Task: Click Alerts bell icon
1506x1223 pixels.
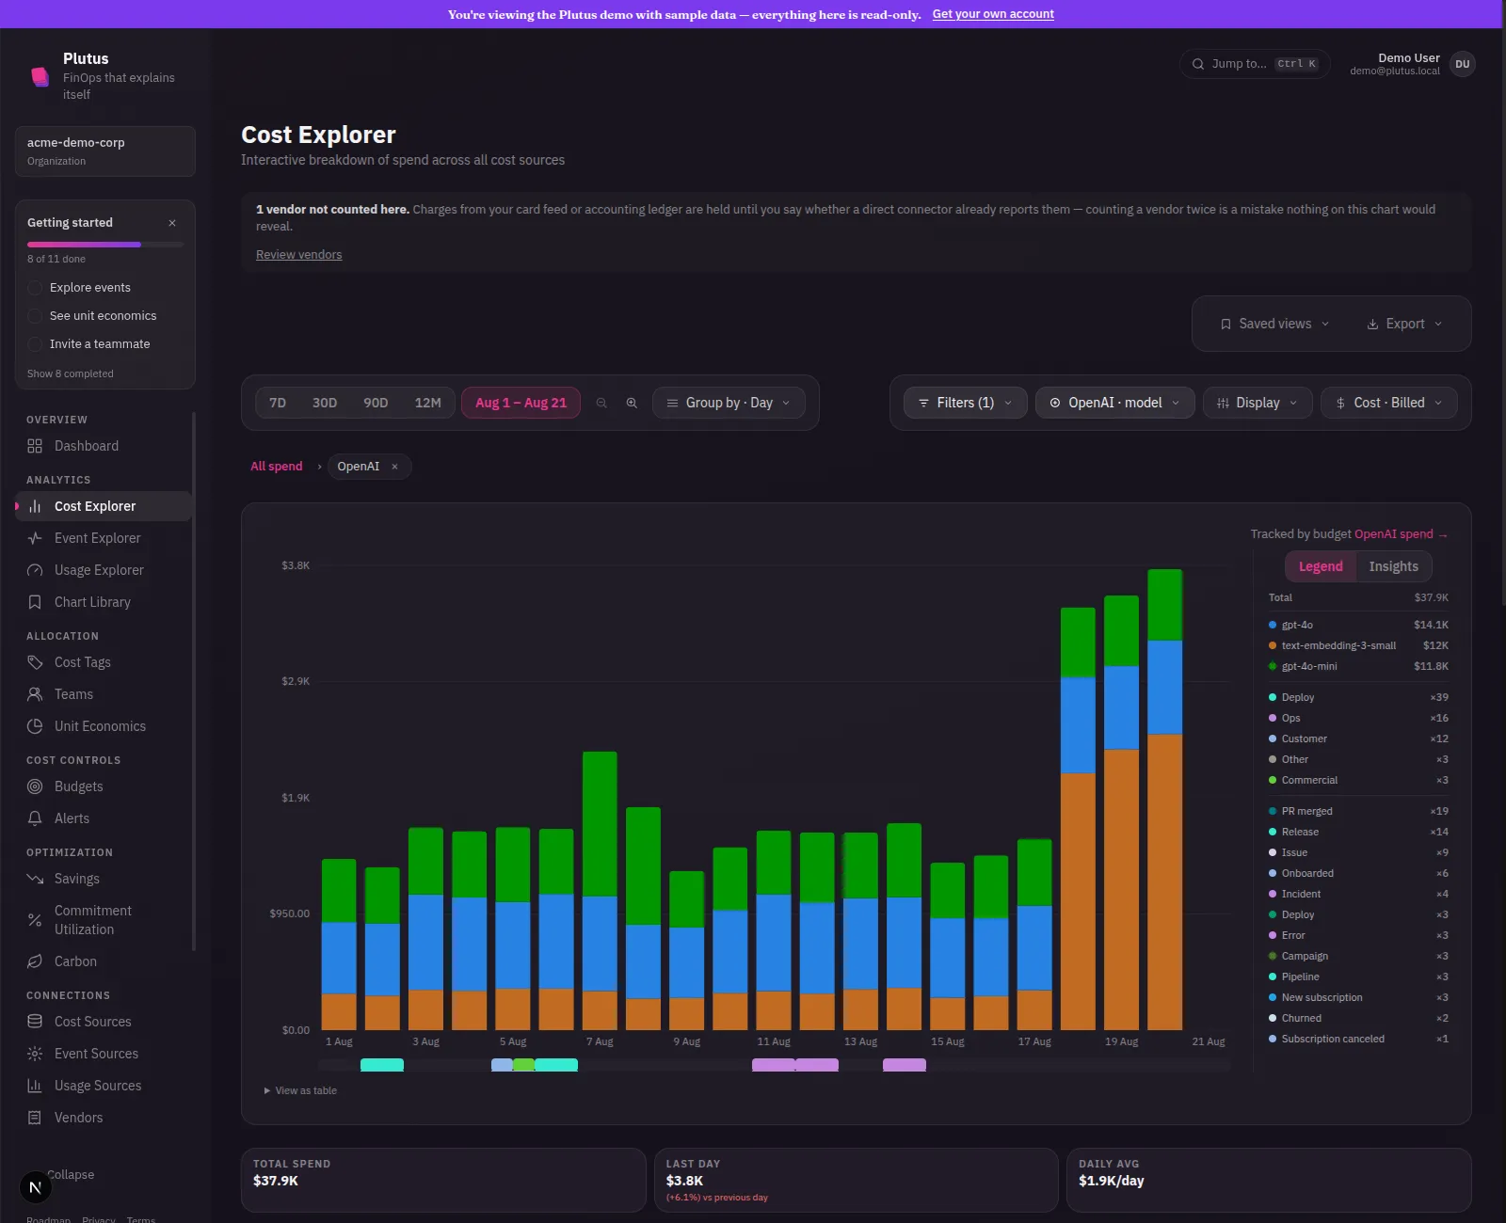Action: click(x=35, y=818)
